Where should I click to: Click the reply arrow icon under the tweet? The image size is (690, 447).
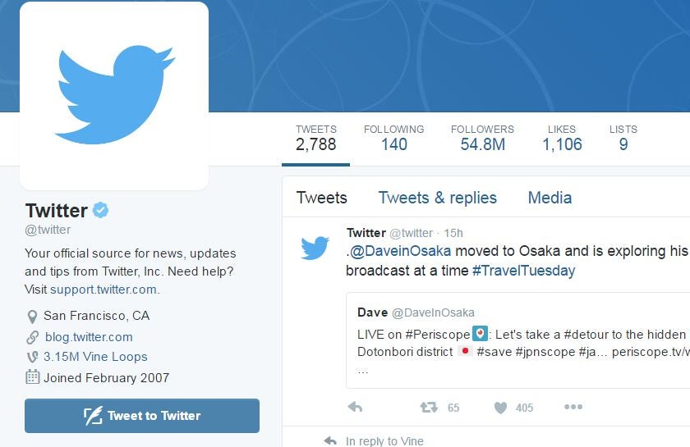click(x=355, y=407)
